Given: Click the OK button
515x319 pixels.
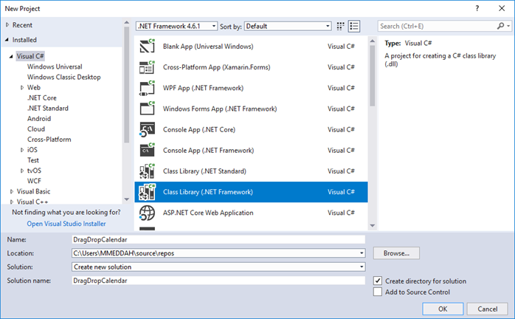Looking at the screenshot, I should tap(443, 309).
